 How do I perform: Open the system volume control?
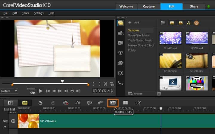(x=78, y=91)
